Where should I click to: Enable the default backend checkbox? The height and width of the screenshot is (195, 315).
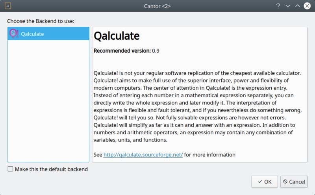pyautogui.click(x=10, y=169)
